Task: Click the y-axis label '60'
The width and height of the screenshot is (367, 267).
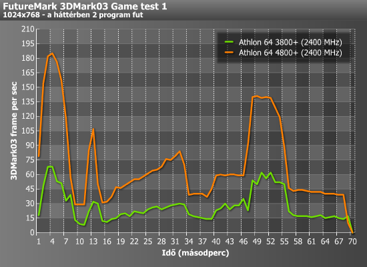Action: (x=30, y=174)
